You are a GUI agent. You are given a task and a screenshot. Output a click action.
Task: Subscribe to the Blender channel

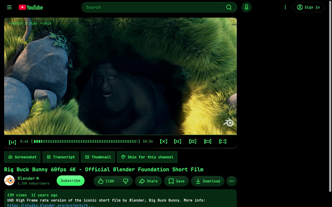[x=71, y=181]
